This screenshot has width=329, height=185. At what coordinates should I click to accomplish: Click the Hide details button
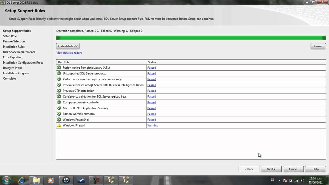click(68, 46)
